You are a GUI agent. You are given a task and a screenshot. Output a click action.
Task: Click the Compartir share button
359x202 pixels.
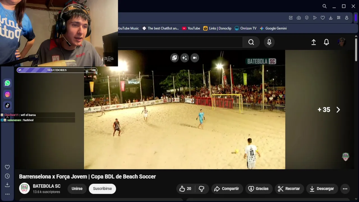[x=227, y=189]
